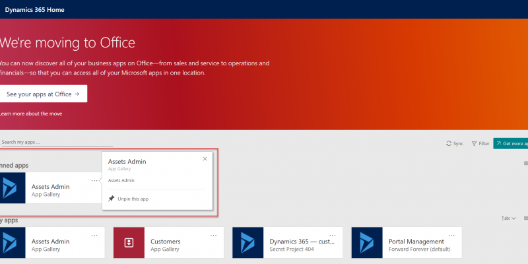
Task: Click the Customers app icon
Action: pyautogui.click(x=129, y=242)
